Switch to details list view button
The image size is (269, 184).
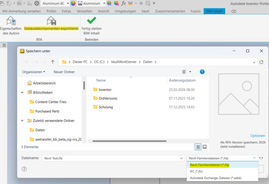[x=198, y=147]
